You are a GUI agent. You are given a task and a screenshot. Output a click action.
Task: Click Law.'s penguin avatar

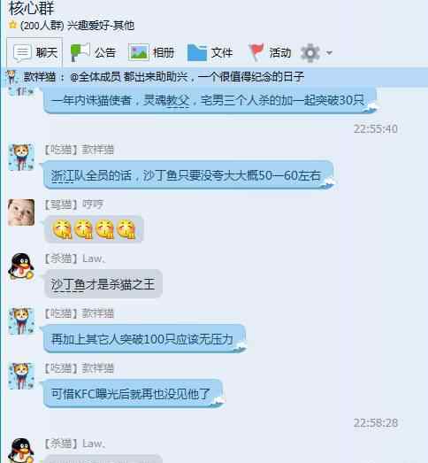point(21,266)
